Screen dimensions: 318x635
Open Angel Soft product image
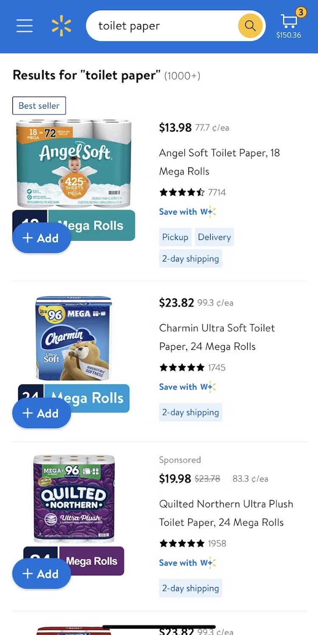point(74,163)
